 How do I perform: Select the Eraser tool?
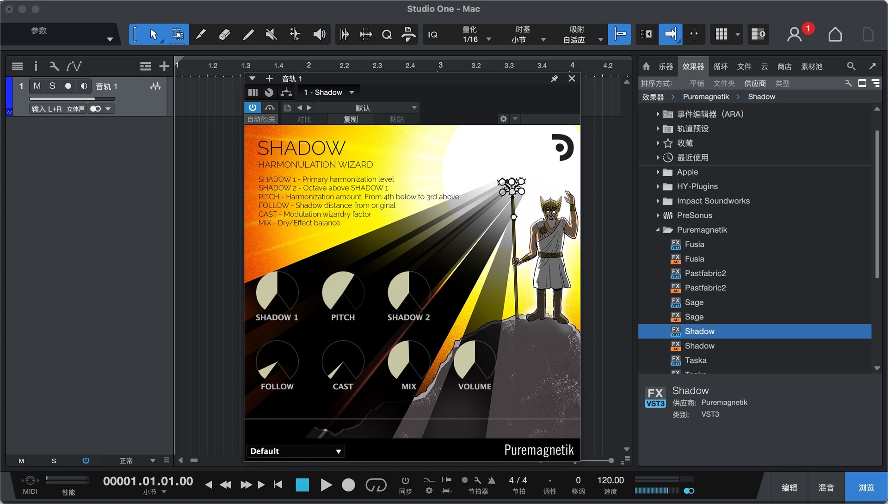pos(224,34)
